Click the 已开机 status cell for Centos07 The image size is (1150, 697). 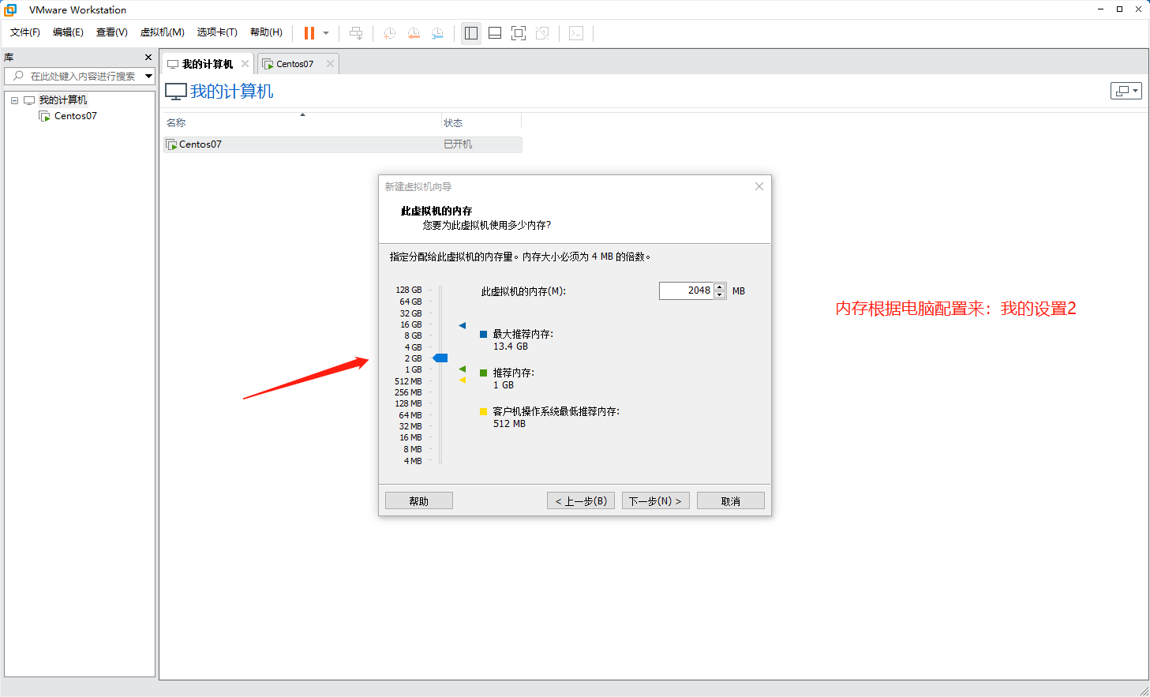pos(458,144)
